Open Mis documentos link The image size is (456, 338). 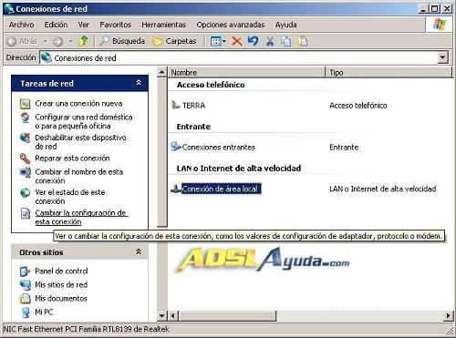tap(61, 298)
